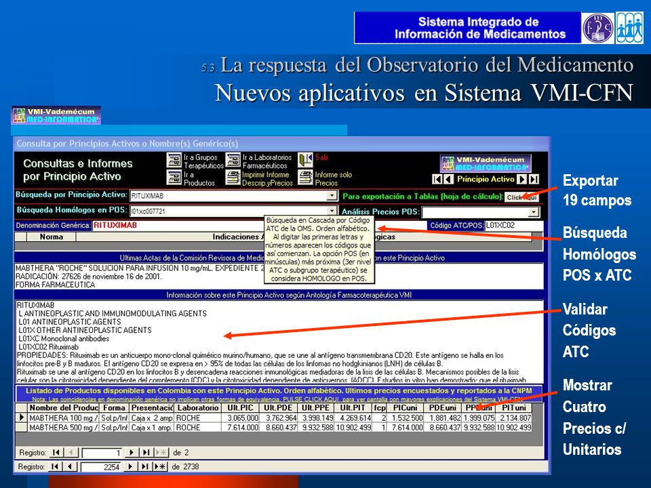
Task: Click the 'RADICACIÓN: 27626' line in Actas box
Action: point(88,277)
